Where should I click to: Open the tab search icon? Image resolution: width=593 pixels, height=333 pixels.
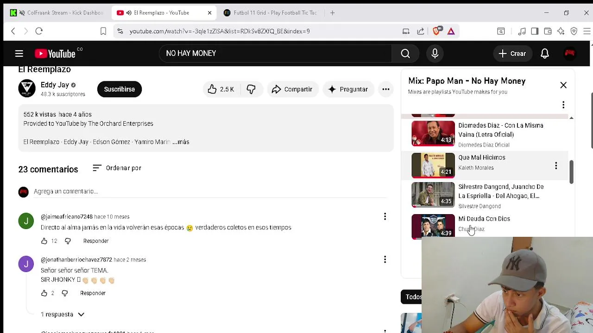click(501, 31)
